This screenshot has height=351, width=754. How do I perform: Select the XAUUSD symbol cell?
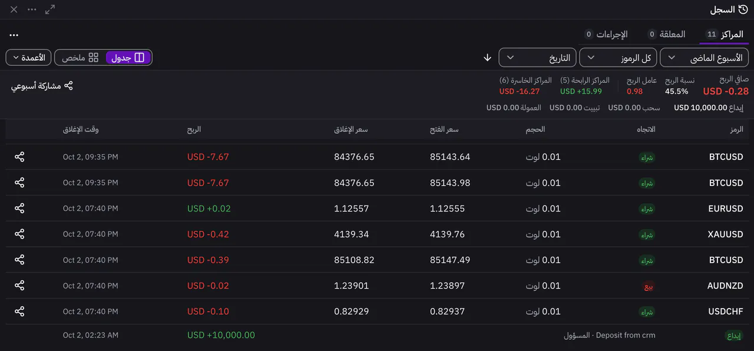725,234
